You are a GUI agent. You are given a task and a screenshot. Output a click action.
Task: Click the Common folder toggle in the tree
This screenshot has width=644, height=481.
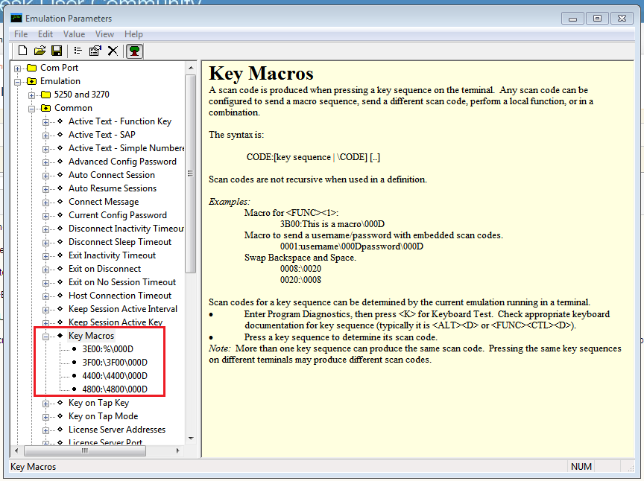pyautogui.click(x=33, y=107)
